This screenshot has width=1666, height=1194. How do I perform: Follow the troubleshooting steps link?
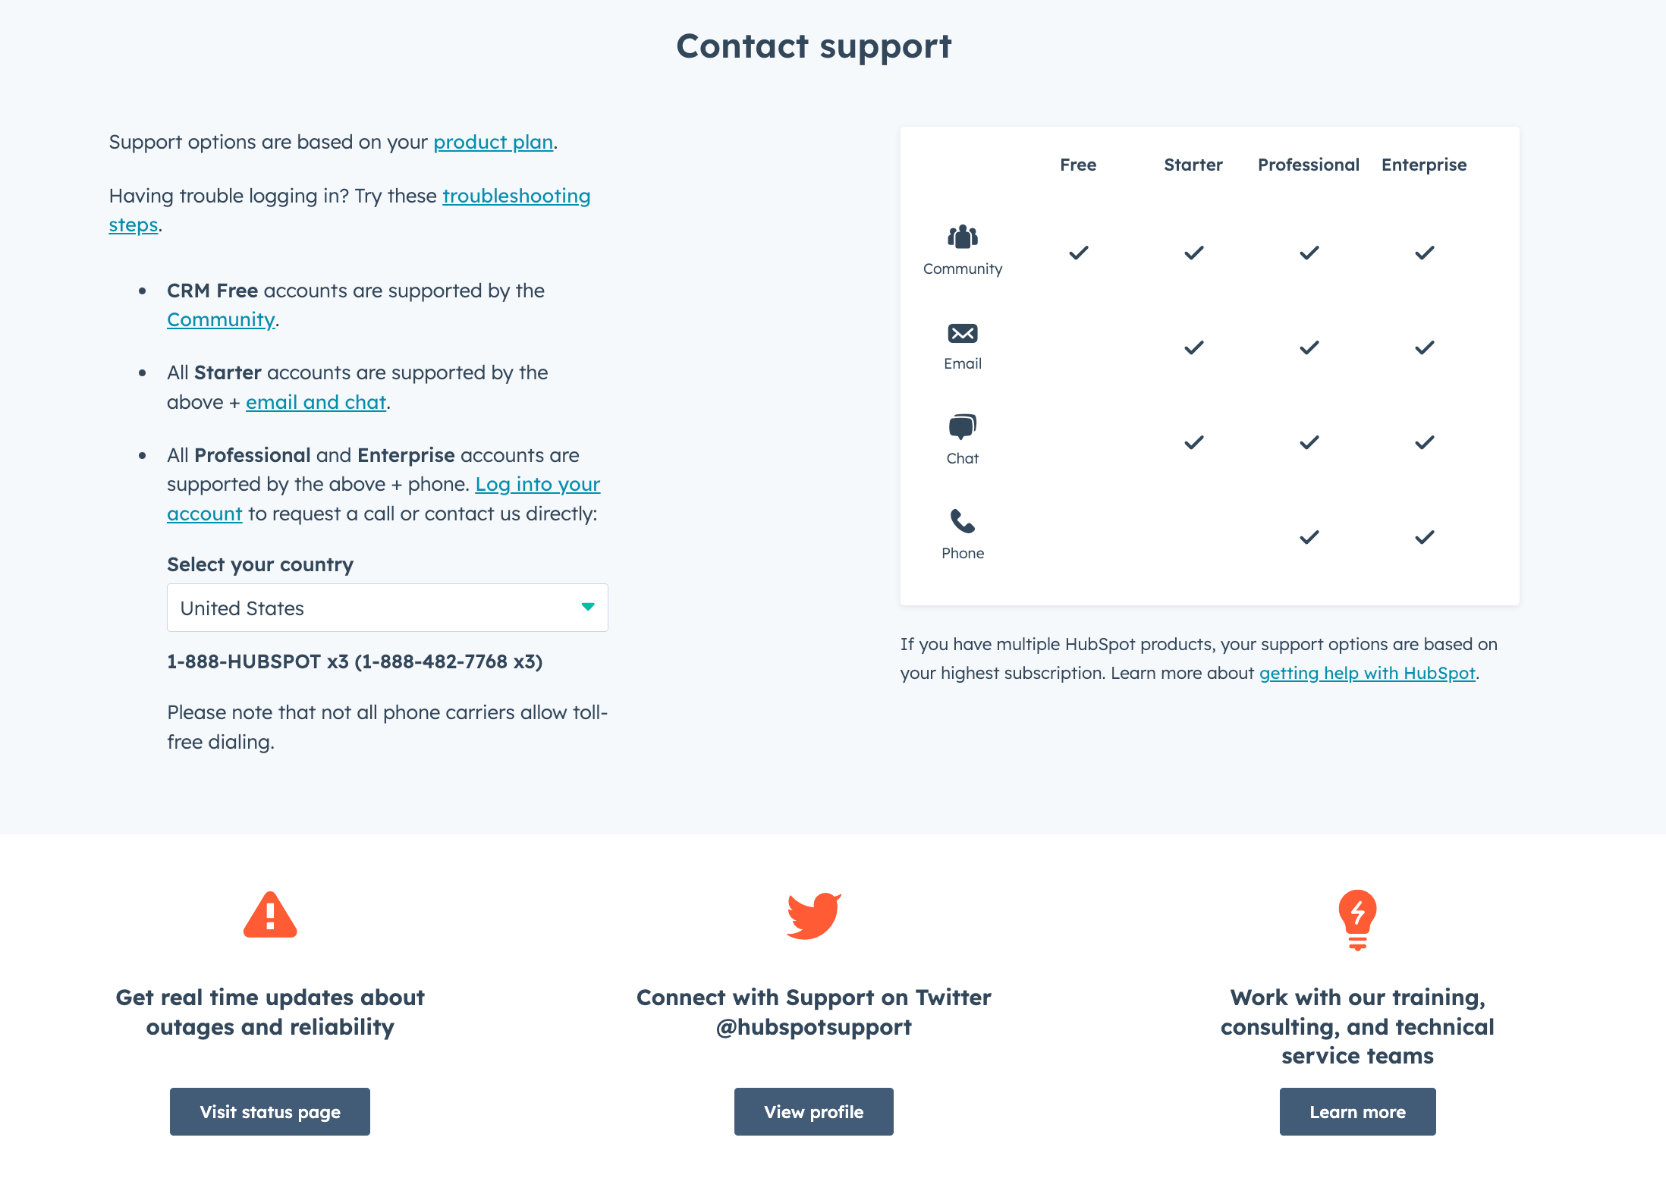pos(516,196)
